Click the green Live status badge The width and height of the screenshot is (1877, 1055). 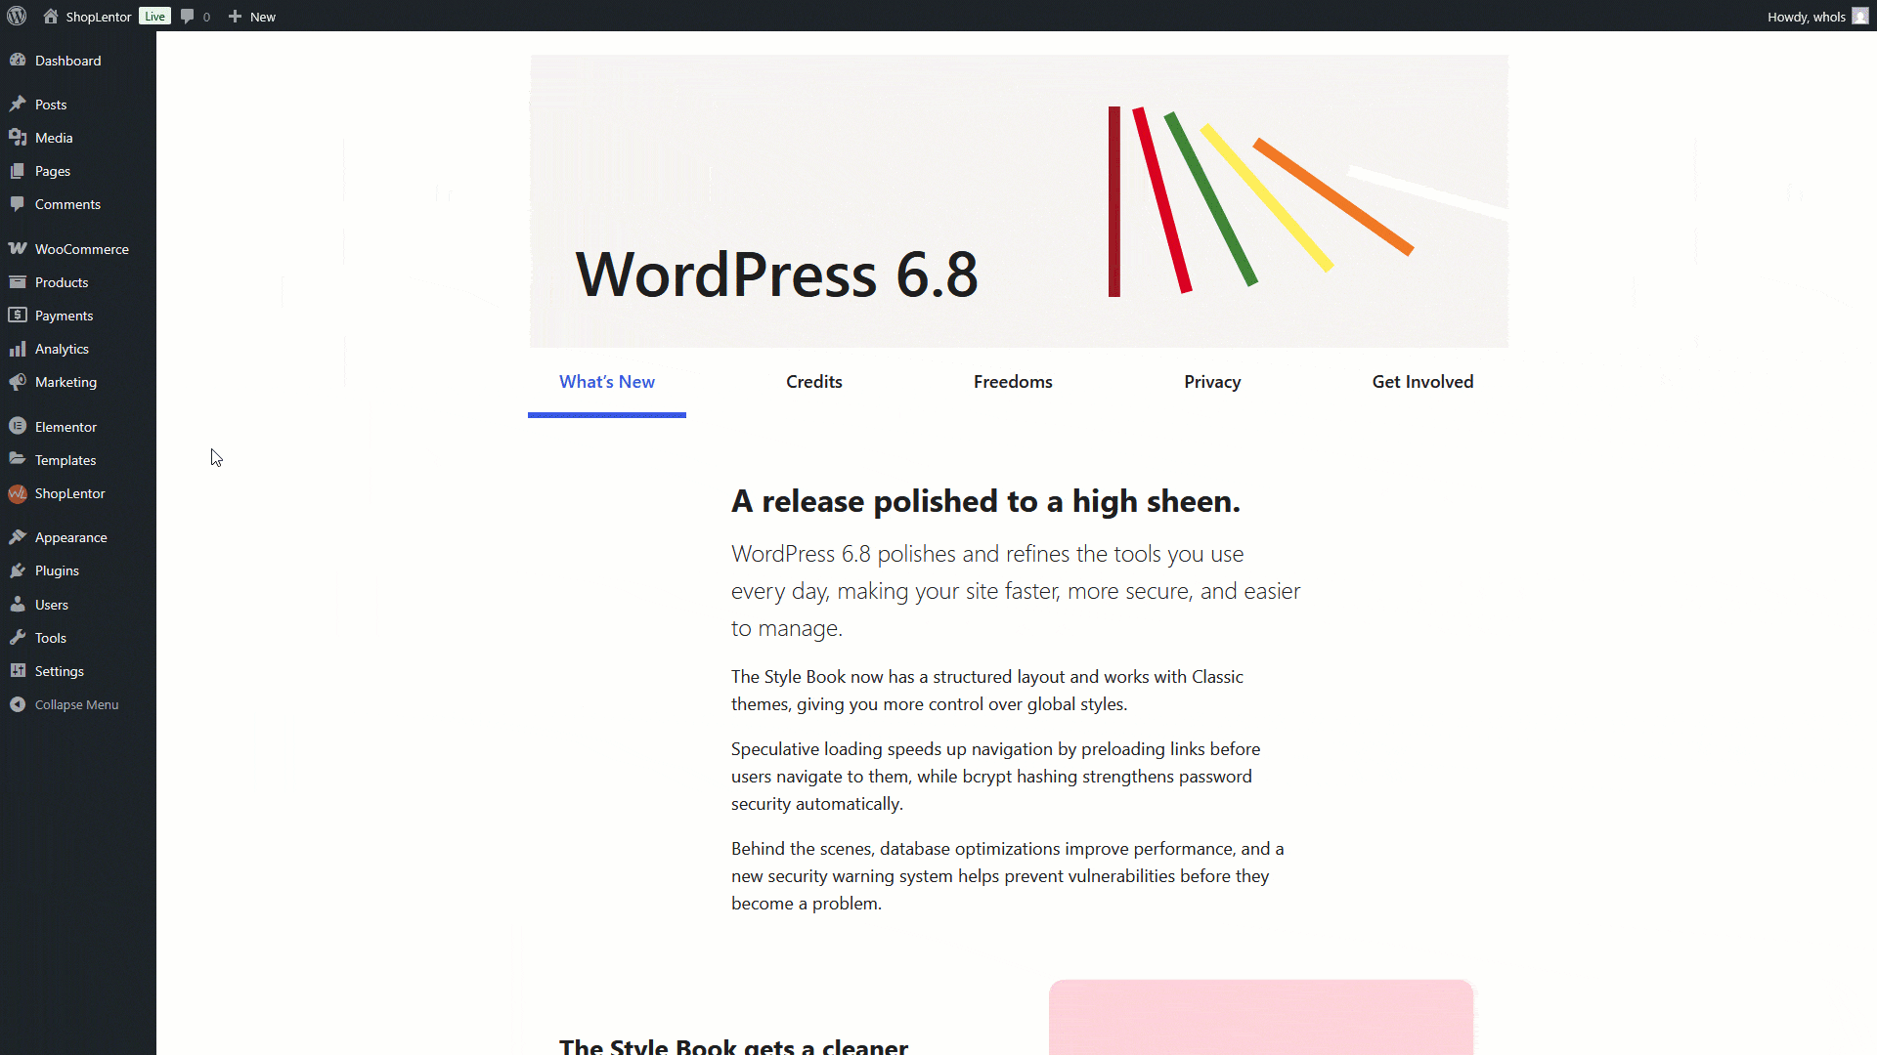(154, 16)
